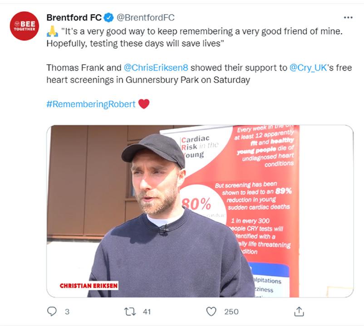Click the Christian Eriksen name caption

point(89,286)
